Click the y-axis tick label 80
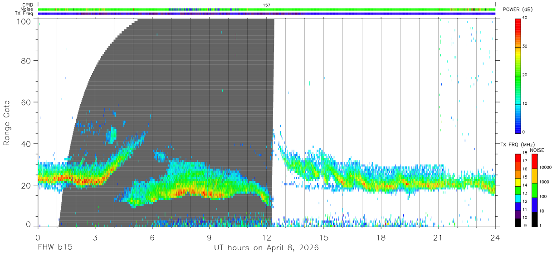 (x=27, y=61)
